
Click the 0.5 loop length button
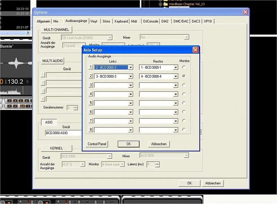click(22, 106)
